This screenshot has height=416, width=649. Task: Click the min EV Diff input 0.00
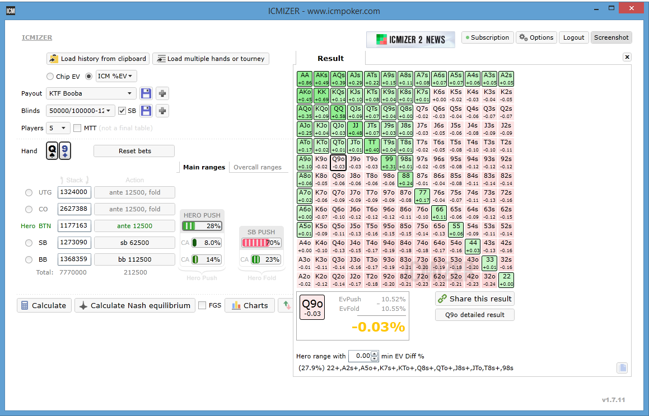point(359,356)
